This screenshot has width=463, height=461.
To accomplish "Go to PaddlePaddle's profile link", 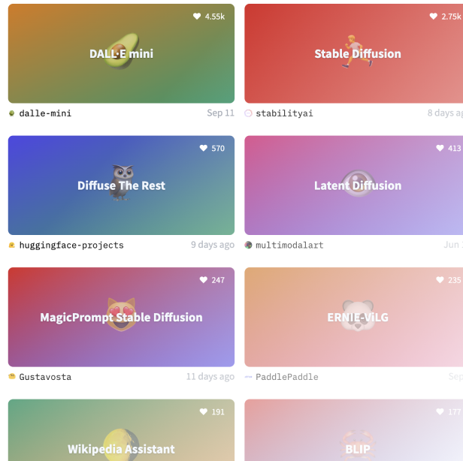I will tap(286, 377).
